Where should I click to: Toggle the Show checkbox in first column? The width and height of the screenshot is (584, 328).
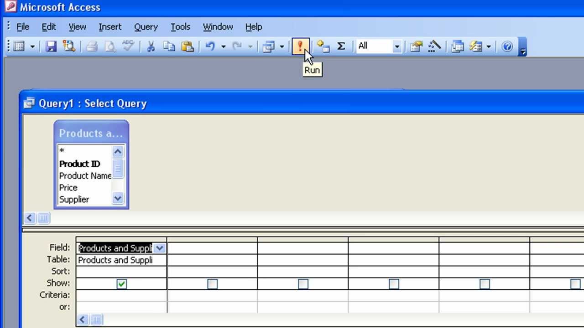(x=121, y=284)
